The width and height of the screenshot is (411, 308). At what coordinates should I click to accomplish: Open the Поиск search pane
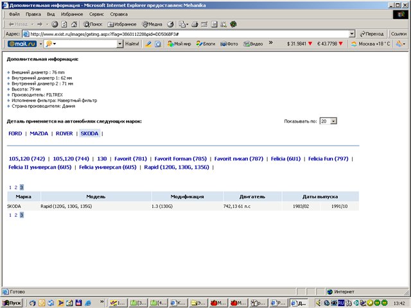92,24
